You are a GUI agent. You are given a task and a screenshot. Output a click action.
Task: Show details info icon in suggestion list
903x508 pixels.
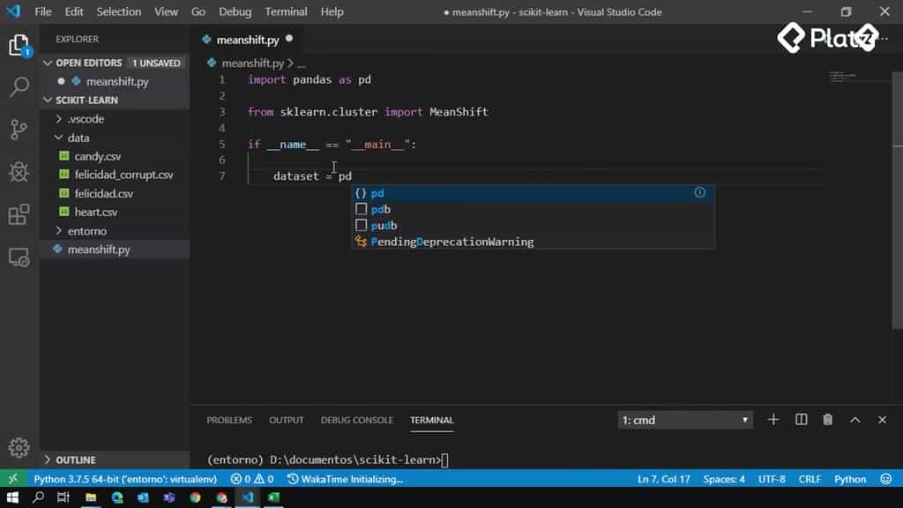click(699, 192)
